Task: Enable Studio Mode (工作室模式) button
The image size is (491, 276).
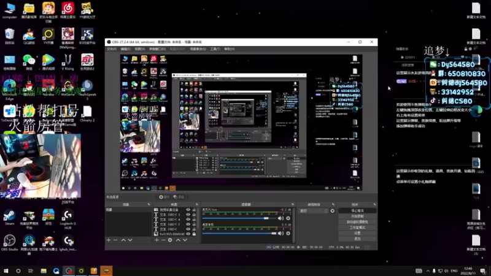Action: [x=357, y=228]
